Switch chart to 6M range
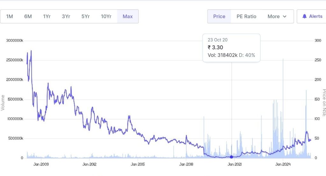The height and width of the screenshot is (176, 326). point(28,16)
